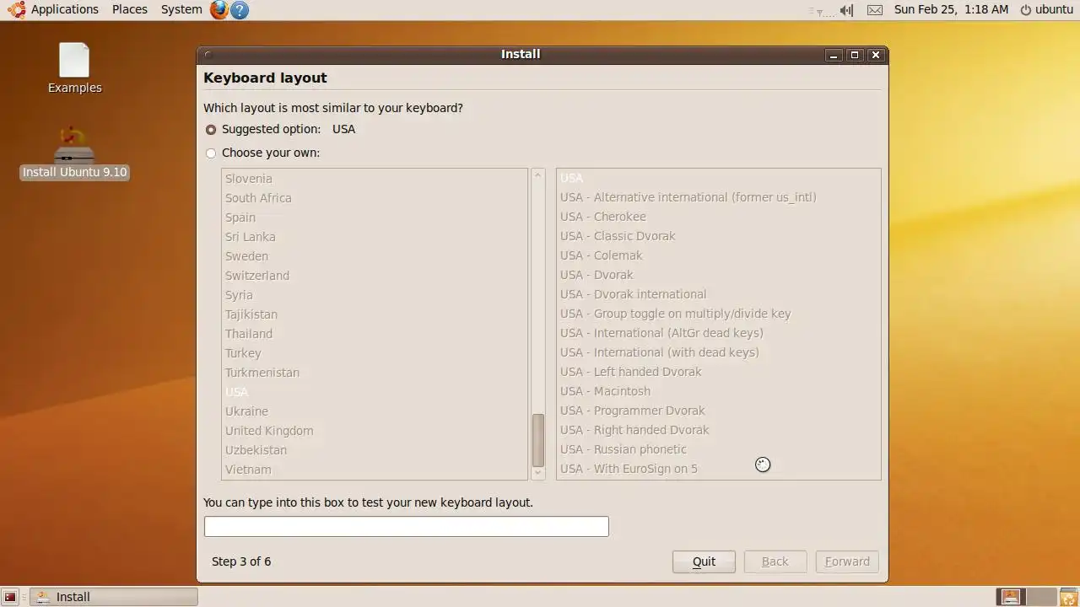The height and width of the screenshot is (607, 1080).
Task: Select United Kingdom in the country list
Action: coord(375,431)
